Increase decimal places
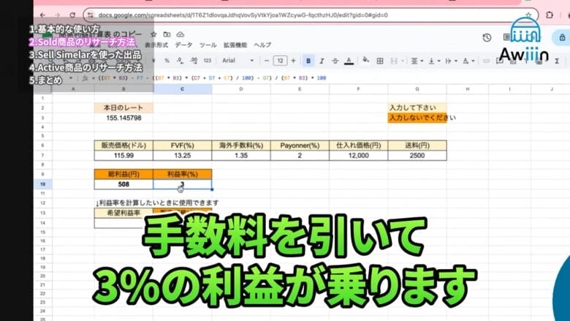The width and height of the screenshot is (570, 321). pos(194,61)
